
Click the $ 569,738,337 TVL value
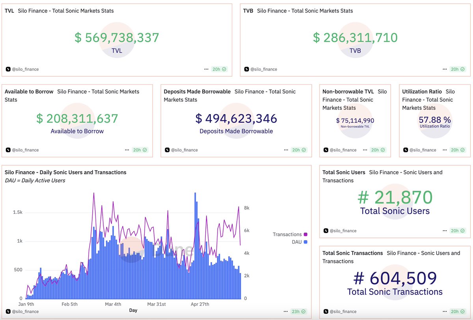[117, 37]
